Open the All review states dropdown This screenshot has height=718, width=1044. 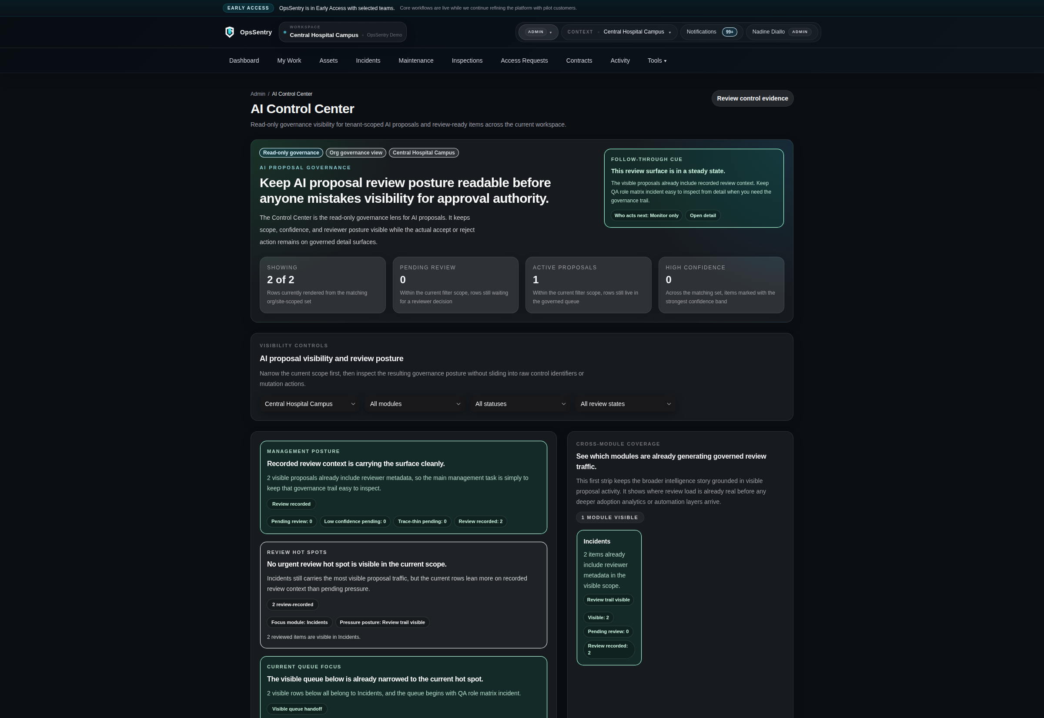tap(625, 403)
